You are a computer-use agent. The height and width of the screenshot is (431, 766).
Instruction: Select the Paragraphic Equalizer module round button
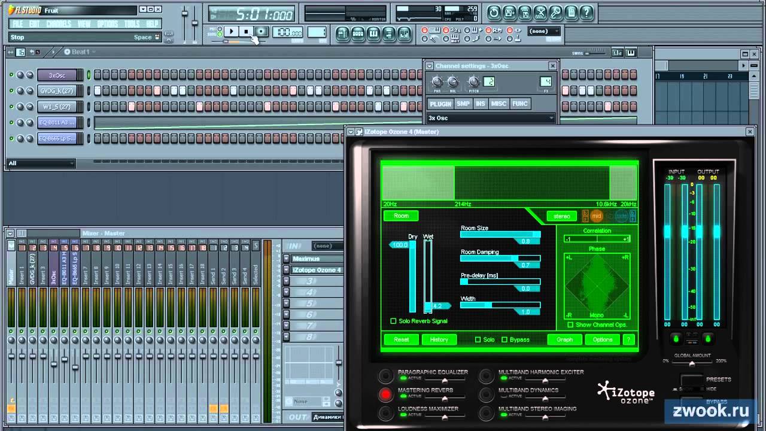pyautogui.click(x=385, y=376)
